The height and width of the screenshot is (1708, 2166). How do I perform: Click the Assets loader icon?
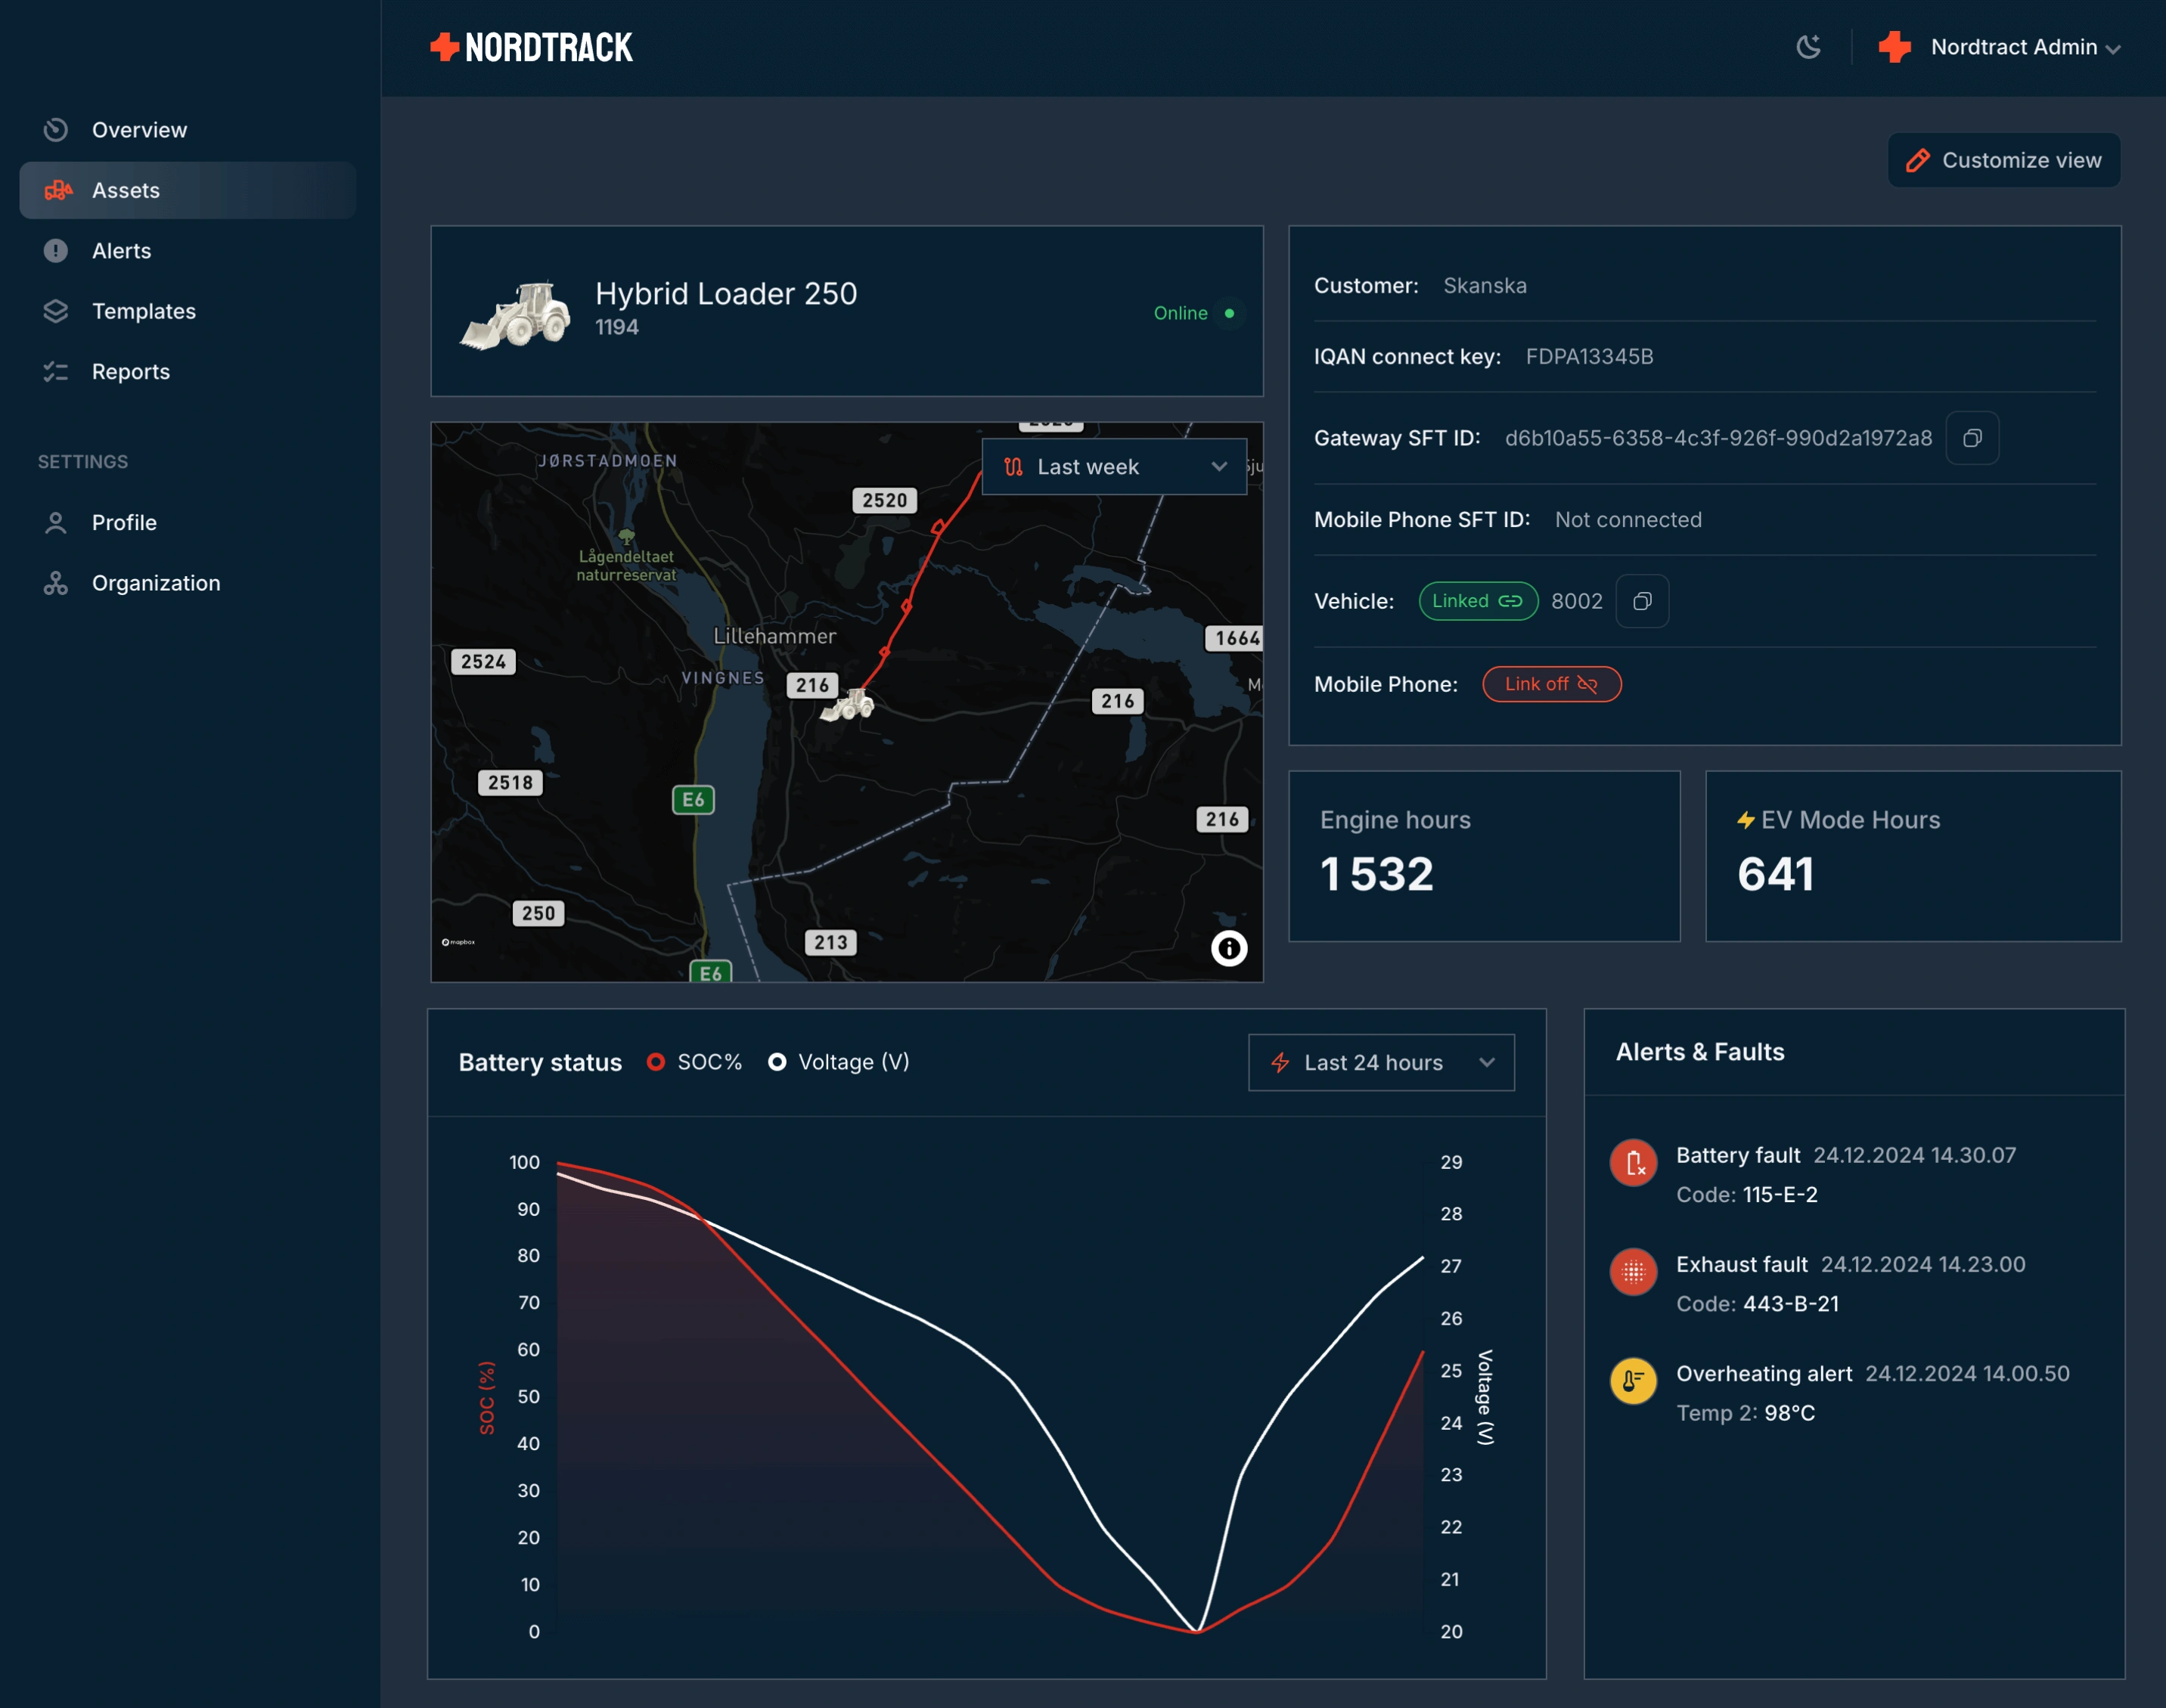coord(58,190)
